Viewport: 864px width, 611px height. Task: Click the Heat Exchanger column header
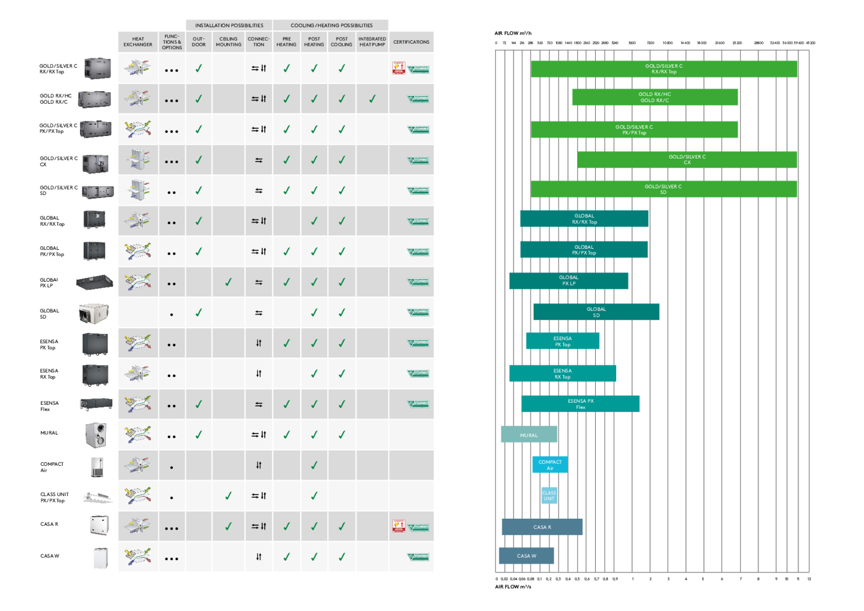click(x=138, y=42)
